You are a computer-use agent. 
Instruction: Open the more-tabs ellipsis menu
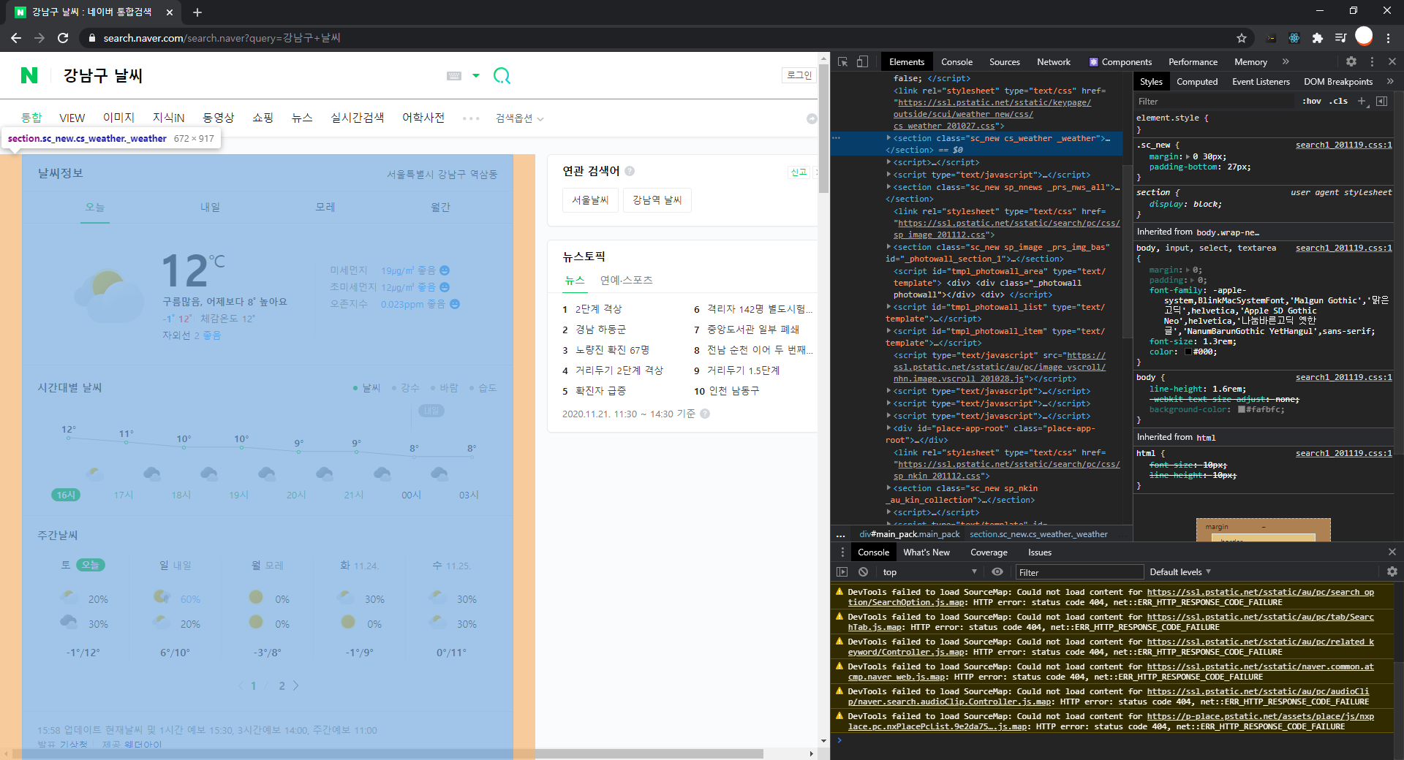click(x=471, y=118)
